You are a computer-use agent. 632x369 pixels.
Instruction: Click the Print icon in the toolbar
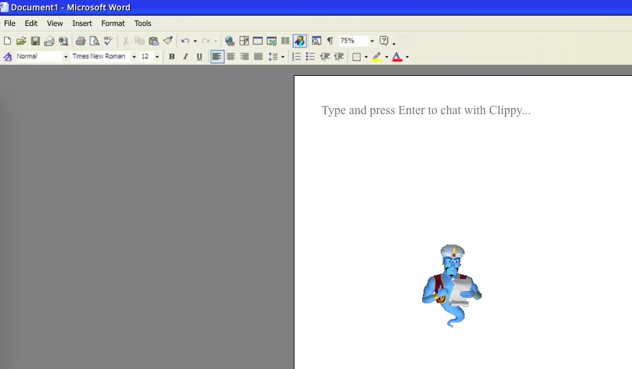click(81, 41)
